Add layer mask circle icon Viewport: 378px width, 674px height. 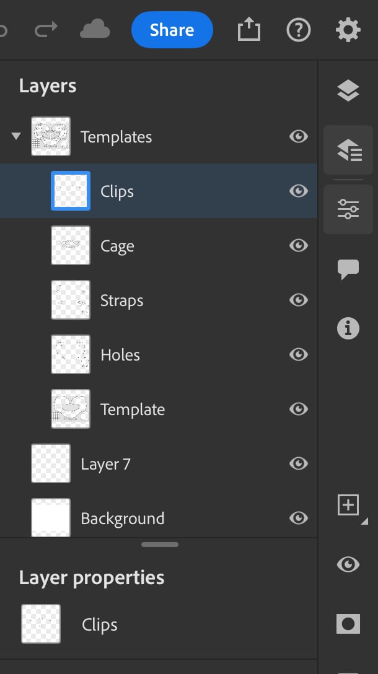coord(348,624)
